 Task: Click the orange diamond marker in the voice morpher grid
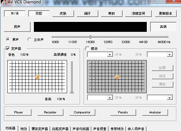(37, 77)
